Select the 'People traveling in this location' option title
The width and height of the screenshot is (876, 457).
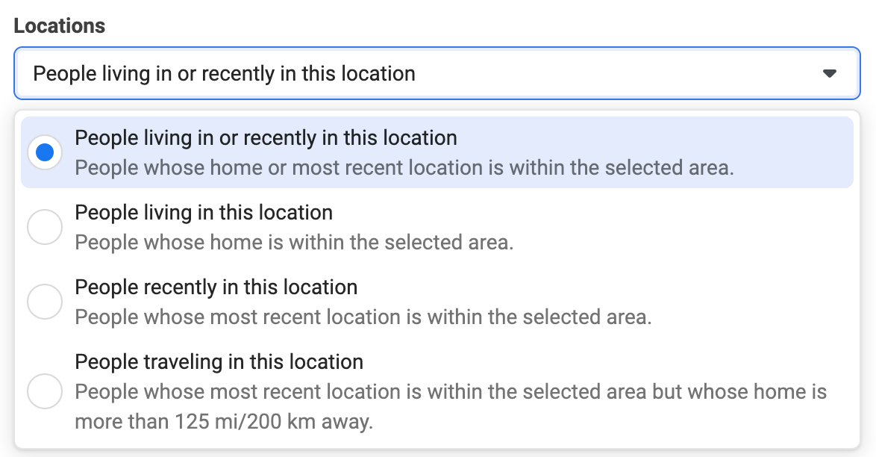click(219, 362)
